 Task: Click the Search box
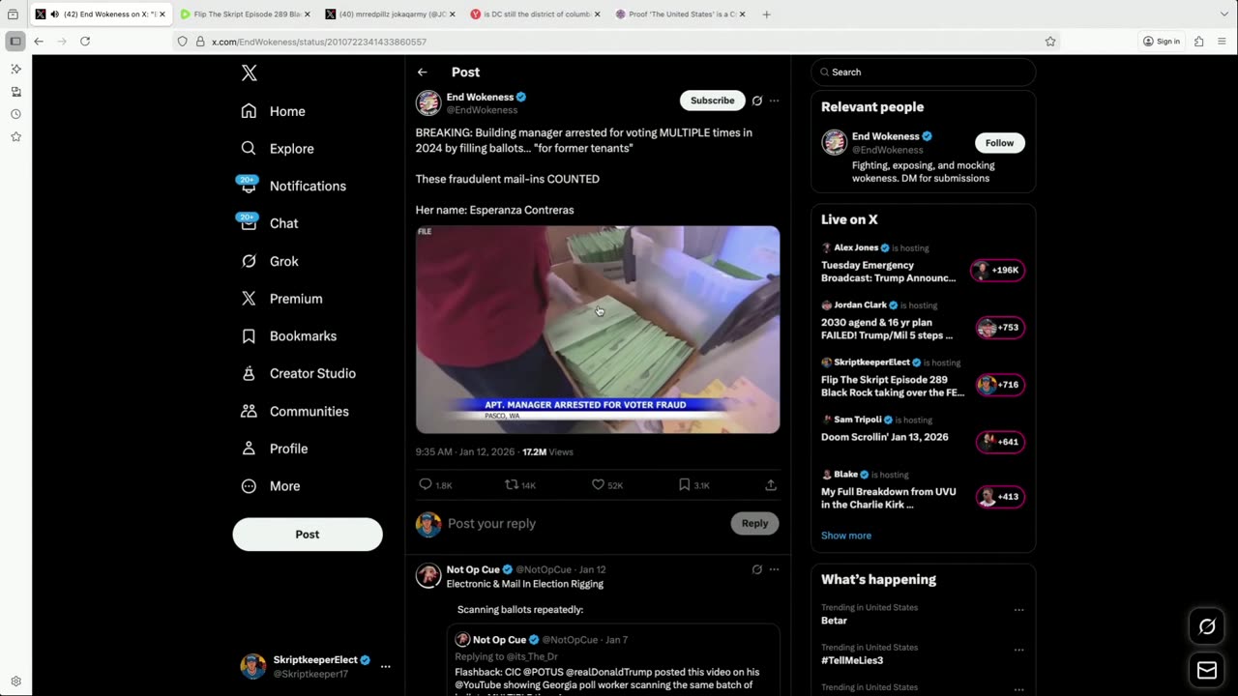click(924, 72)
